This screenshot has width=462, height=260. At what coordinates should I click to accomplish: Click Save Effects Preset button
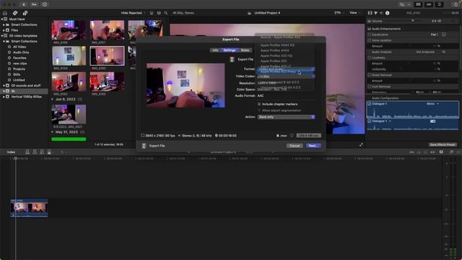pos(443,144)
